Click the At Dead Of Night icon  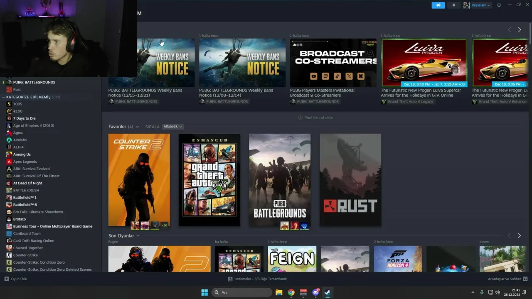coord(9,183)
